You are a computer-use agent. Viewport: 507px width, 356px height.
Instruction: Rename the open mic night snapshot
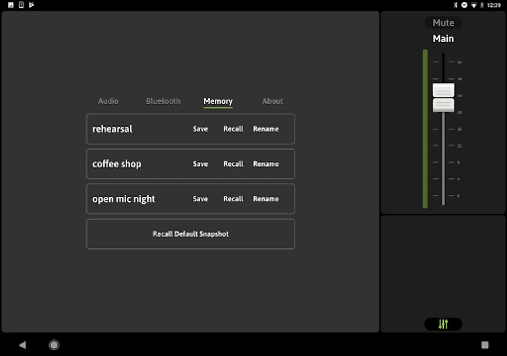point(266,199)
